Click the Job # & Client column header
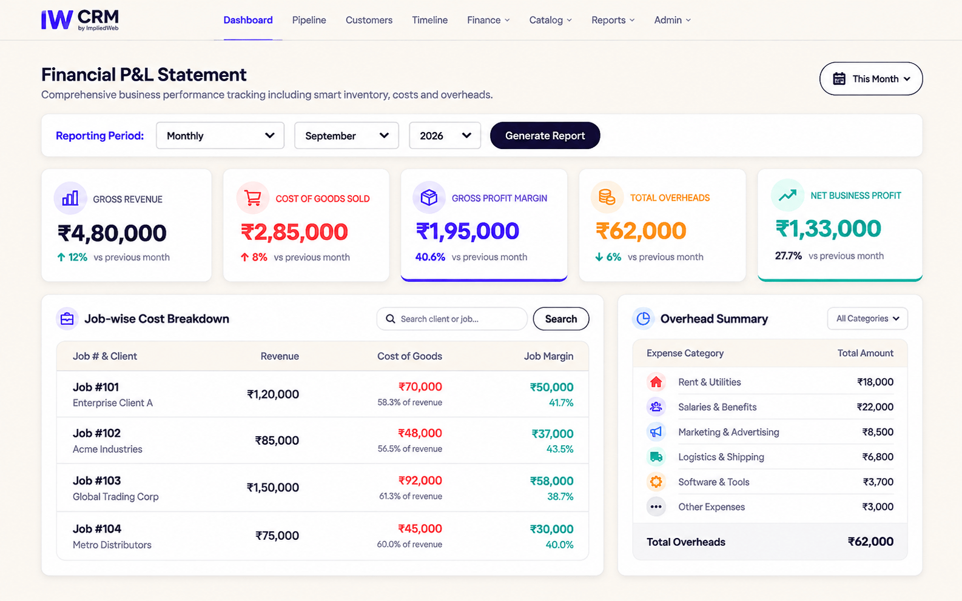 (x=105, y=356)
